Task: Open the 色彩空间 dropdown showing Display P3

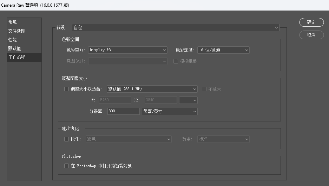Action: (127, 50)
